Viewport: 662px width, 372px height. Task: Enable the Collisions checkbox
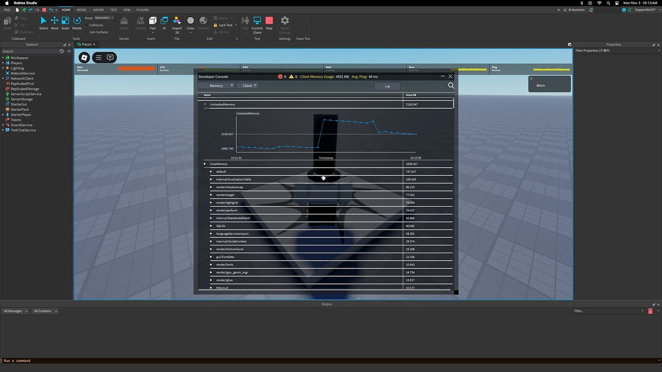87,25
